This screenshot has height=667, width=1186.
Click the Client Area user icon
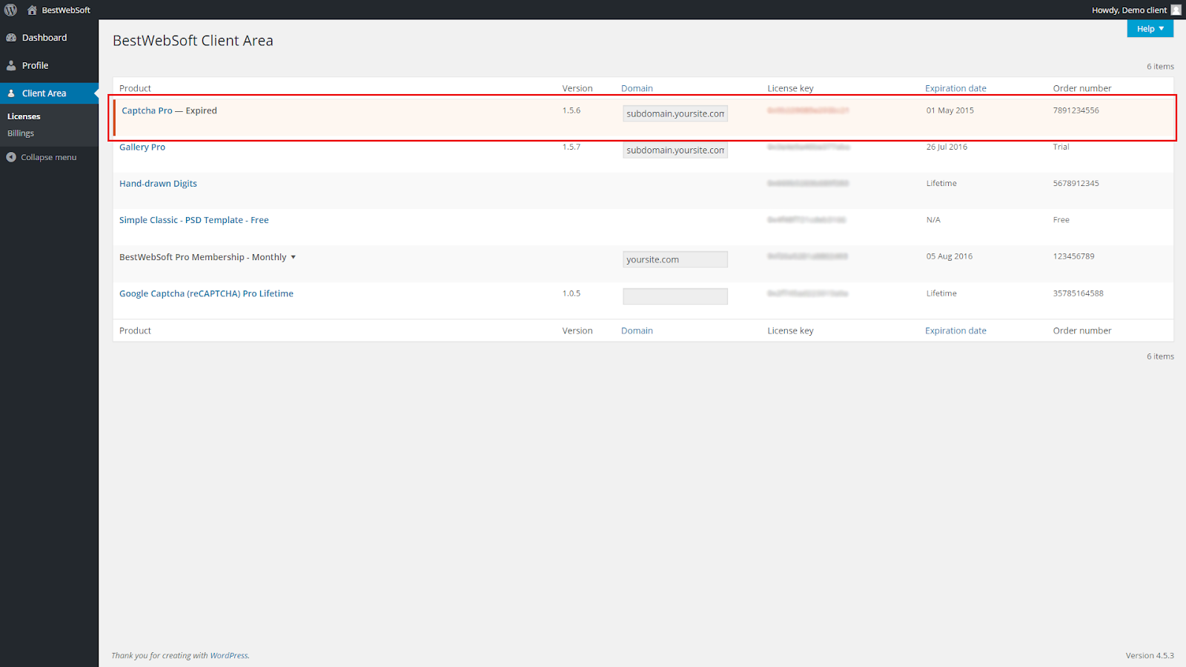pos(11,93)
